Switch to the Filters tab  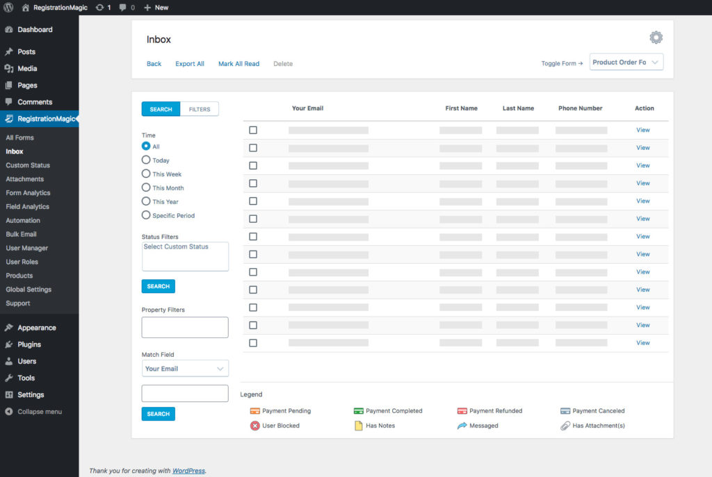tap(200, 109)
